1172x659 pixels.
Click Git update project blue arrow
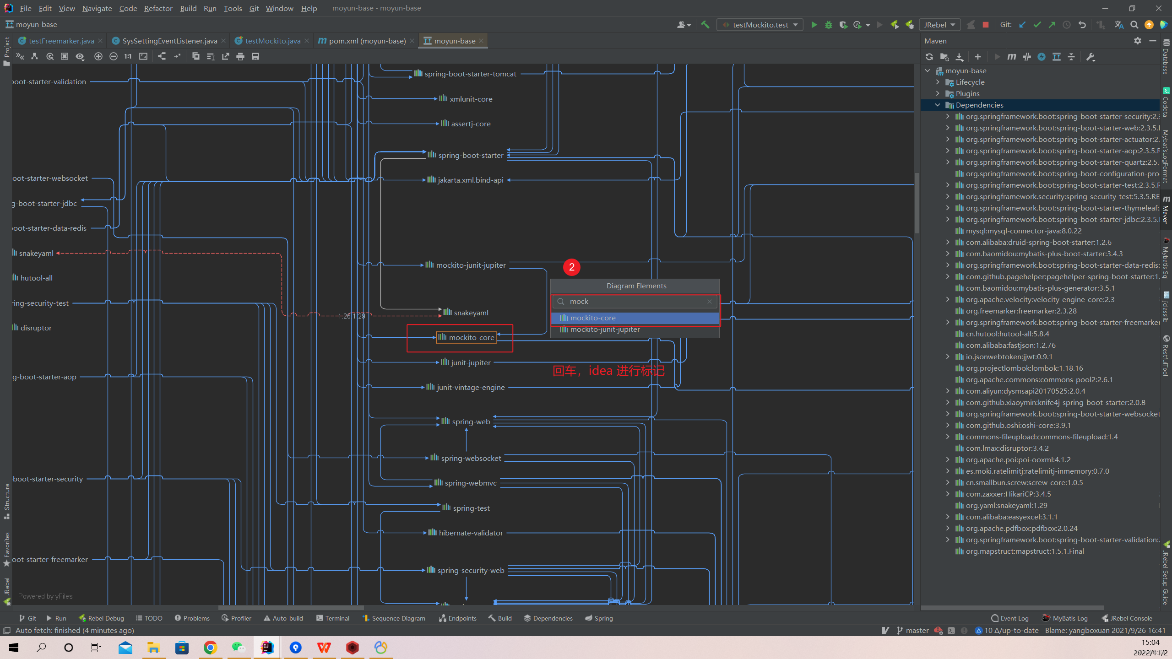(x=1022, y=25)
